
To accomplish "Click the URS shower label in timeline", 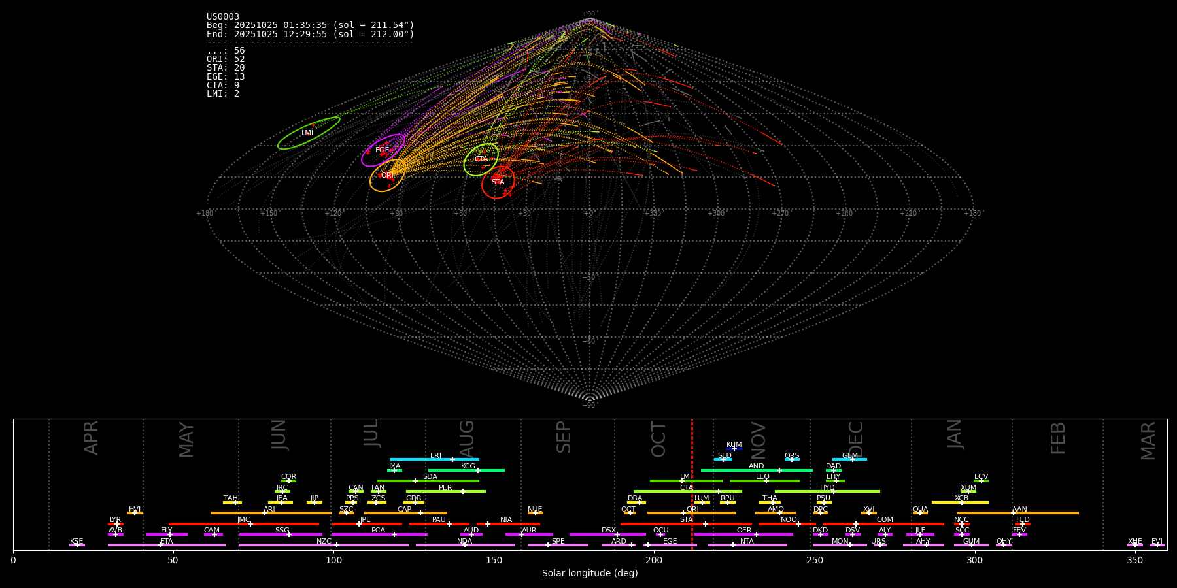I will click(x=878, y=542).
